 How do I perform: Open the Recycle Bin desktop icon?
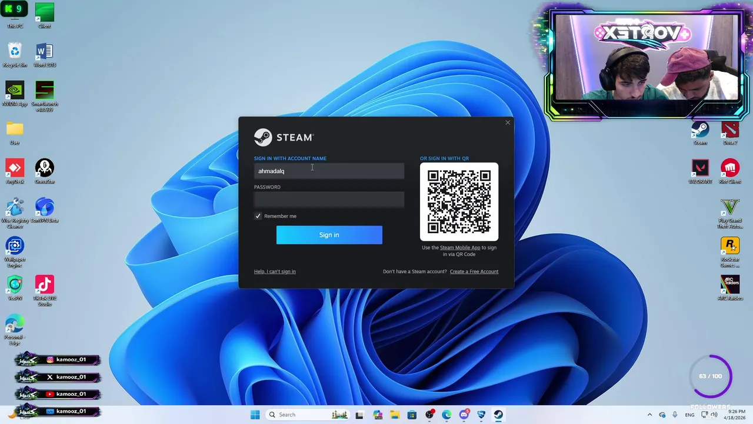coord(15,54)
